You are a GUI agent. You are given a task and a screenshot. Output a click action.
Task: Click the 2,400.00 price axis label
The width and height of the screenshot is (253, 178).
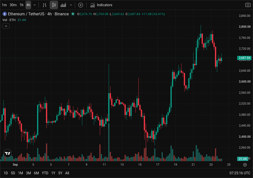[244, 137]
